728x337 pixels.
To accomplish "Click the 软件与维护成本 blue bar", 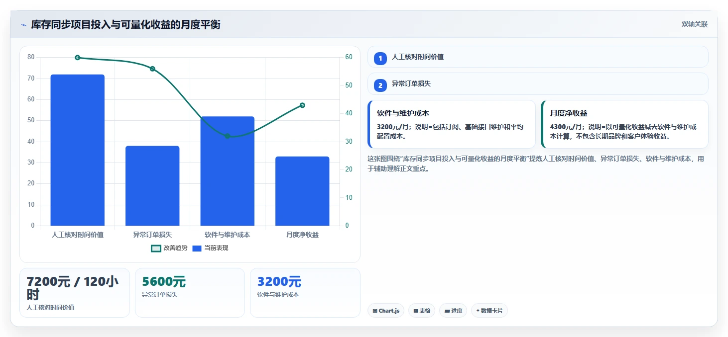I will pos(228,171).
